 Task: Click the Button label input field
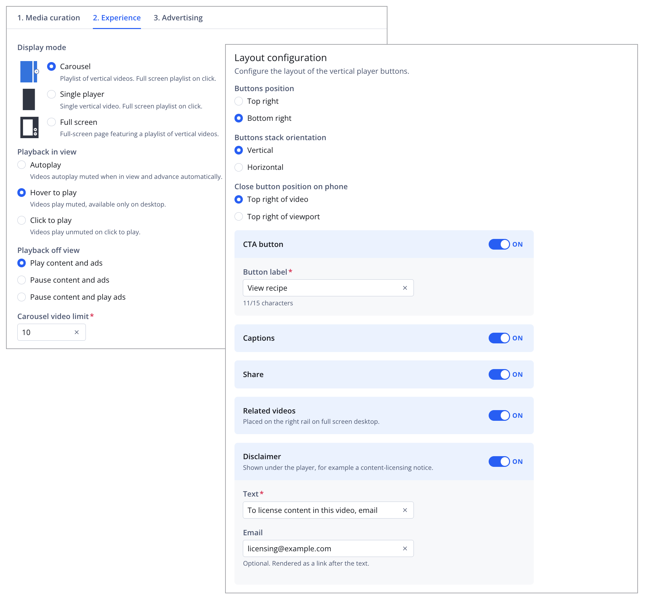point(328,288)
